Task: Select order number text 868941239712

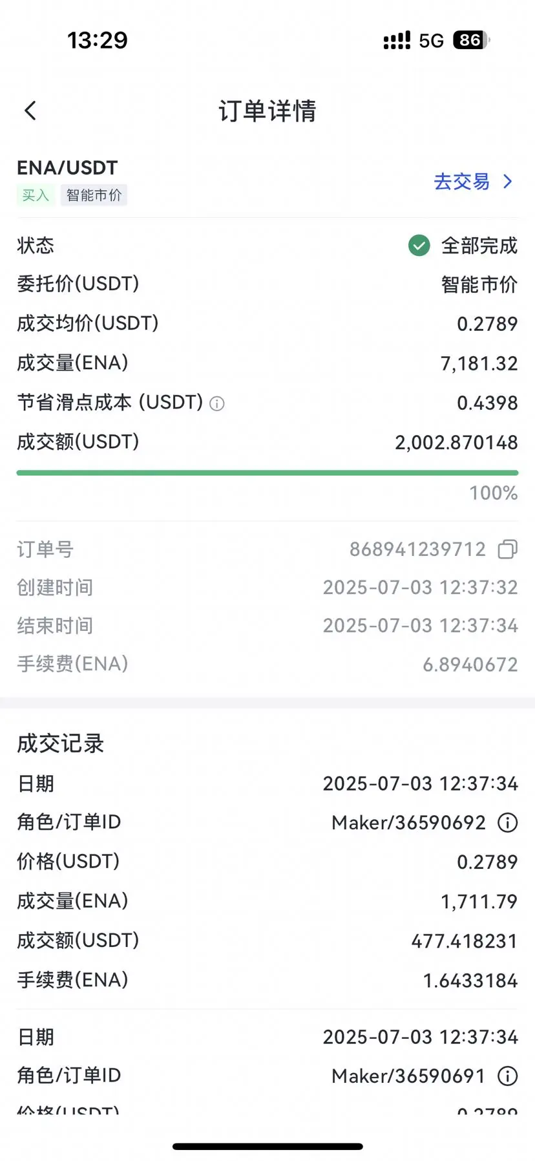Action: (417, 549)
